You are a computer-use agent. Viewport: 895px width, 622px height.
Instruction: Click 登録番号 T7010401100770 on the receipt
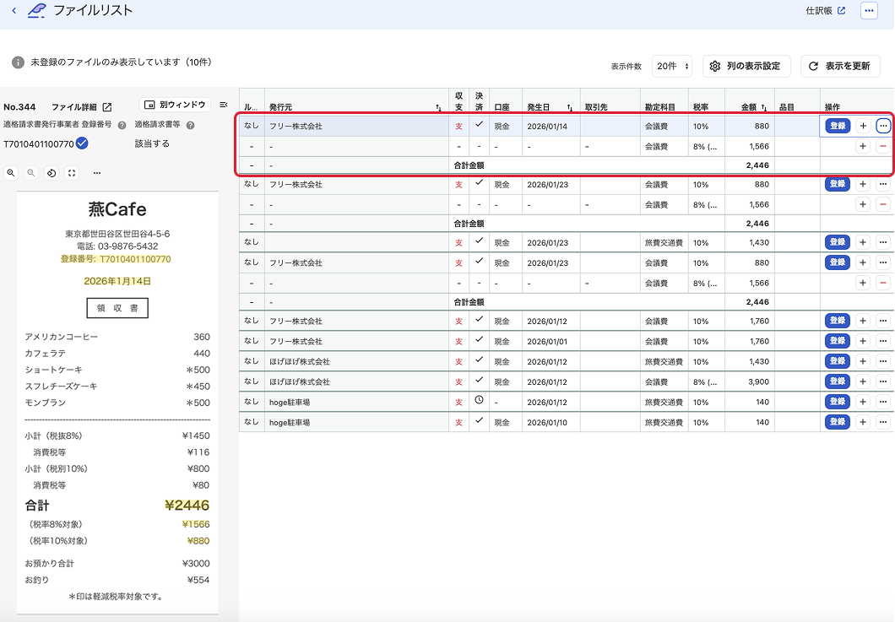coord(116,259)
